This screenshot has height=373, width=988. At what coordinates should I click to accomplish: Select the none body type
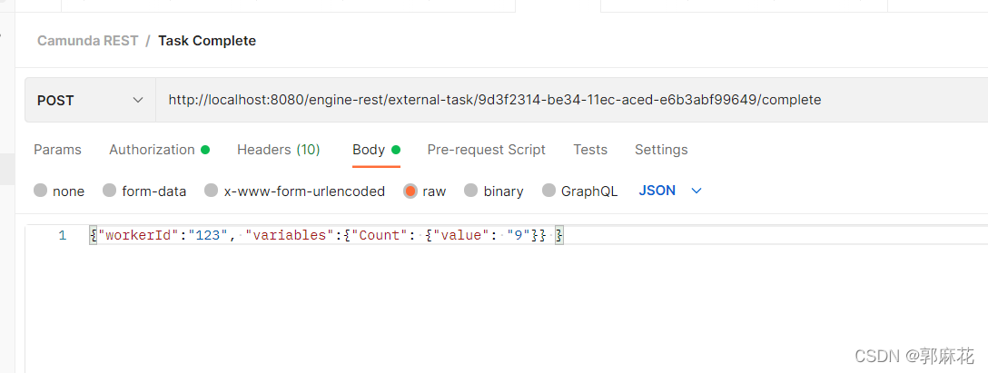41,191
